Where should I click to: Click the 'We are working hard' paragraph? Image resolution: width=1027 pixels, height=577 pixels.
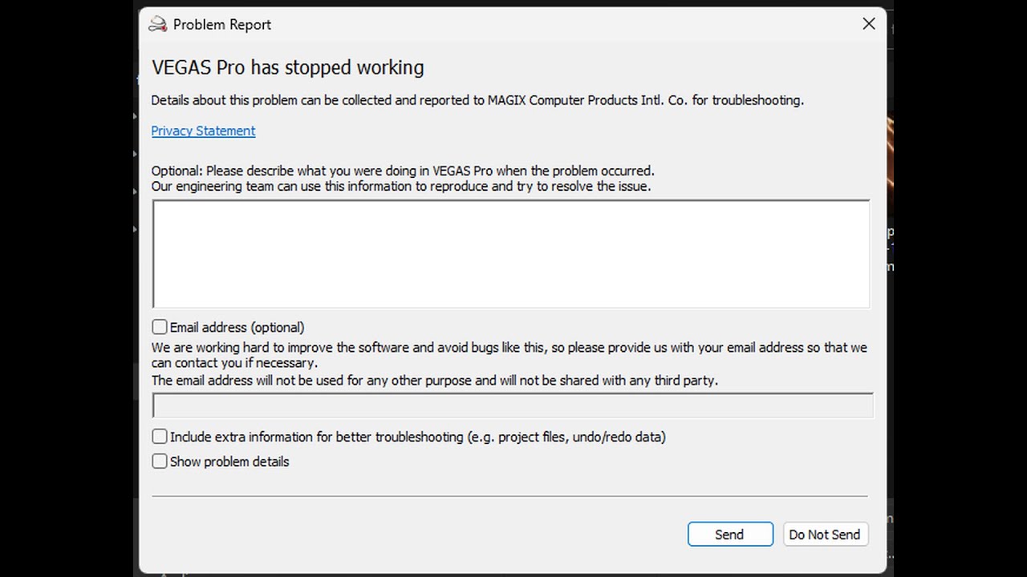[509, 348]
